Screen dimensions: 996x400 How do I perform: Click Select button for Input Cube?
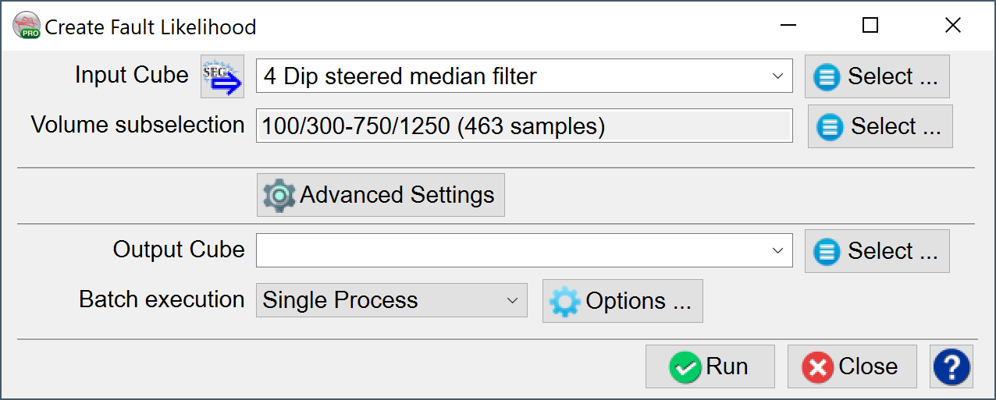[x=877, y=76]
